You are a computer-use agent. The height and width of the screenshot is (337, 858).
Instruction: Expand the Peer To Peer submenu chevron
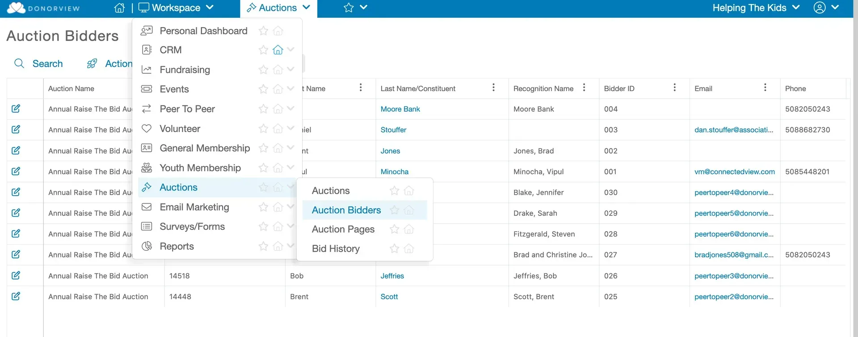point(291,108)
